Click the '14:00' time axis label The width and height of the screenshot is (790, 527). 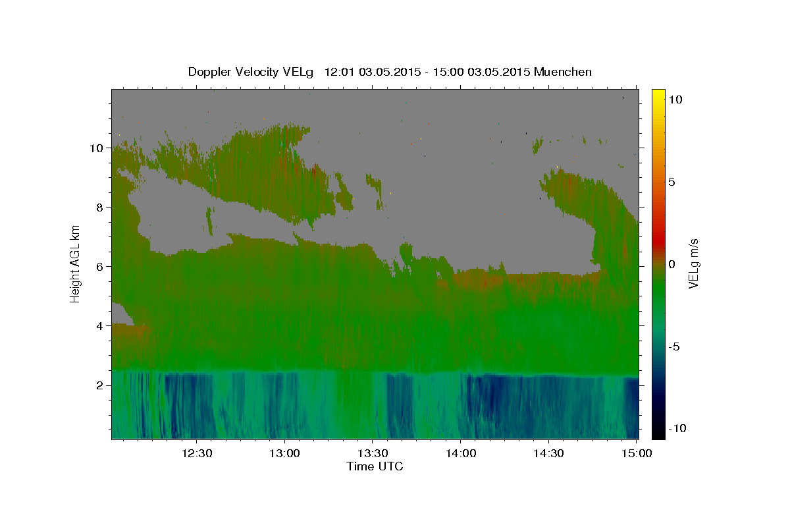(x=460, y=453)
